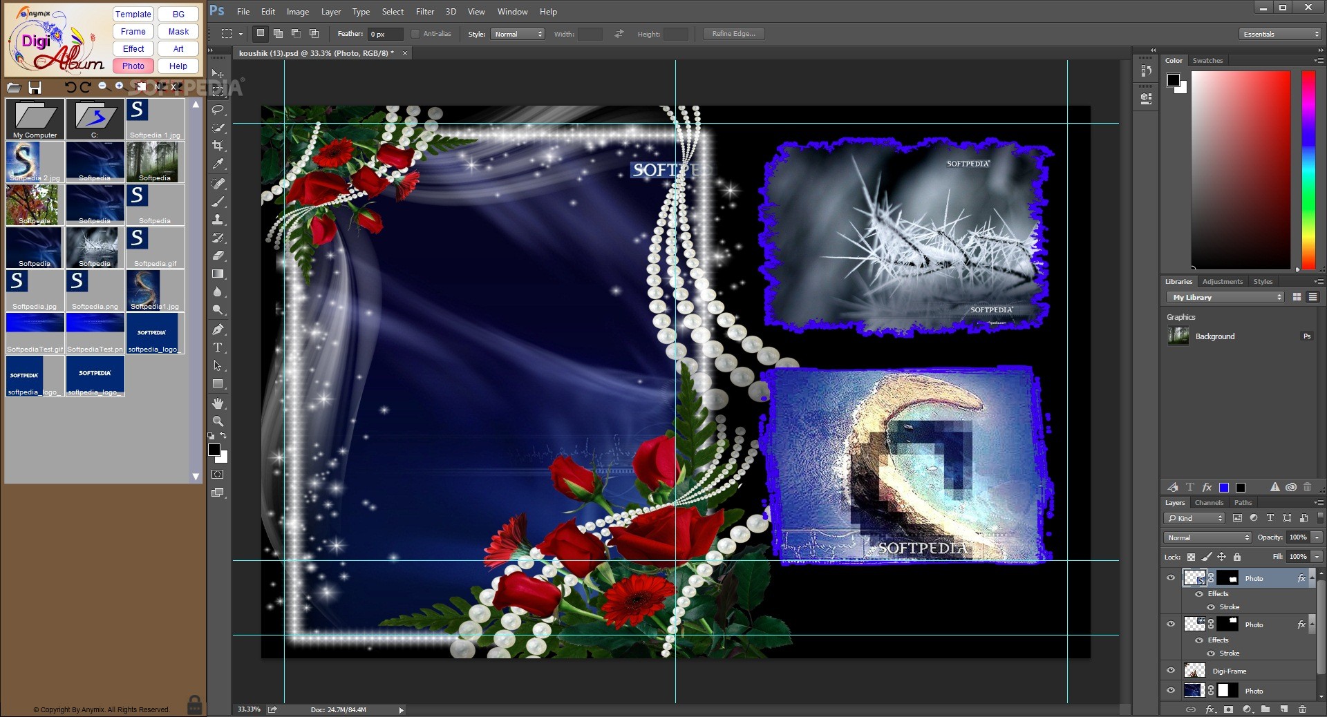The height and width of the screenshot is (717, 1327).
Task: Click the blue swatch in Libraries footer
Action: [x=1224, y=487]
